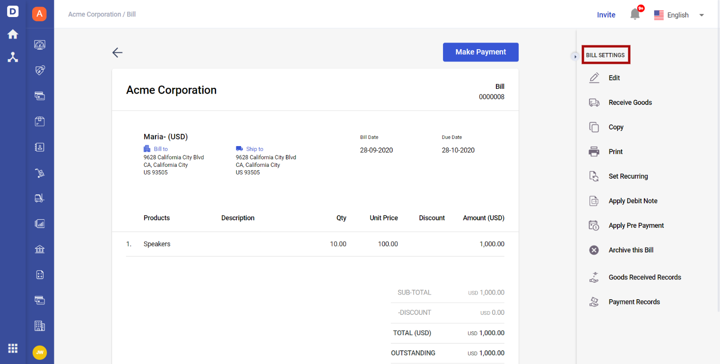The image size is (720, 364).
Task: Open the apps grid launcher
Action: pos(13,348)
